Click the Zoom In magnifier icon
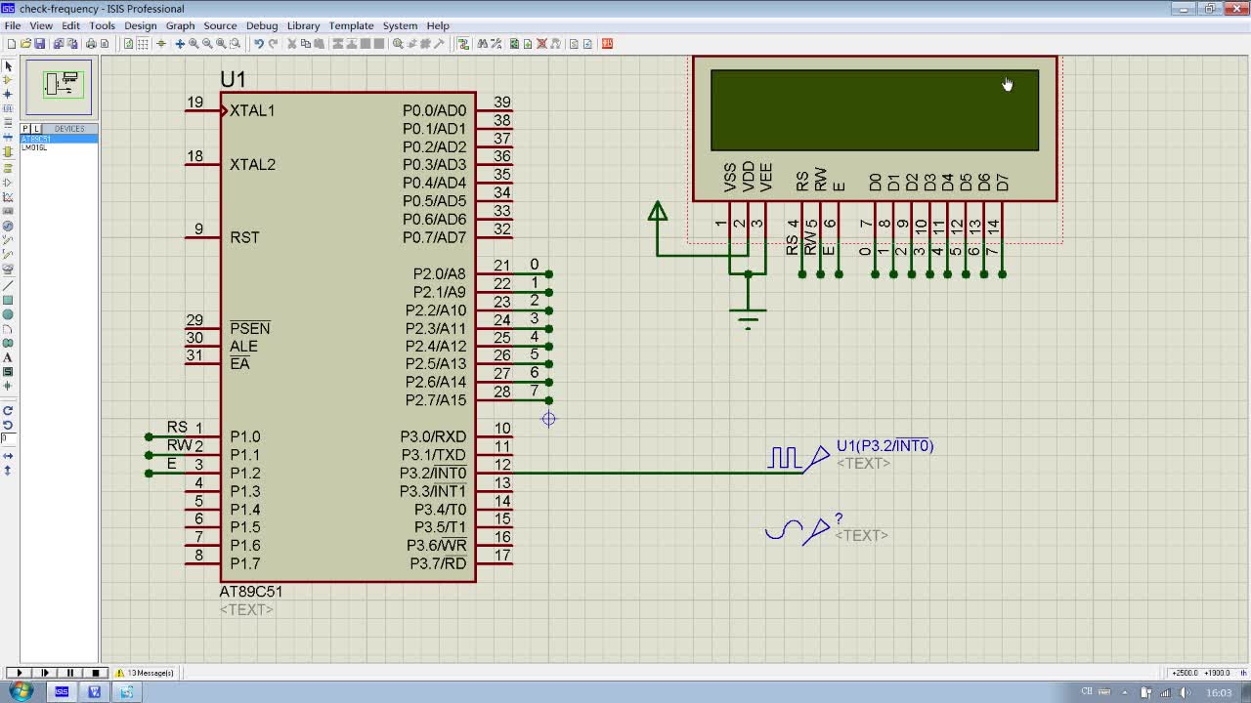 pos(194,43)
